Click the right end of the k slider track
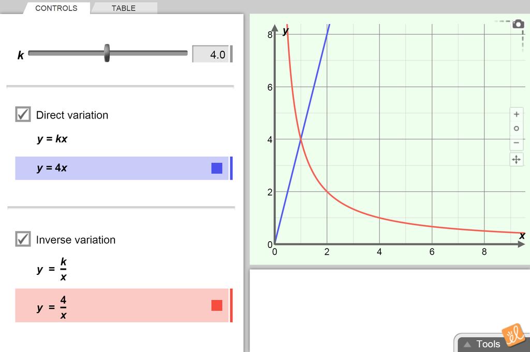Screen dimensions: 530x352 click(185, 53)
